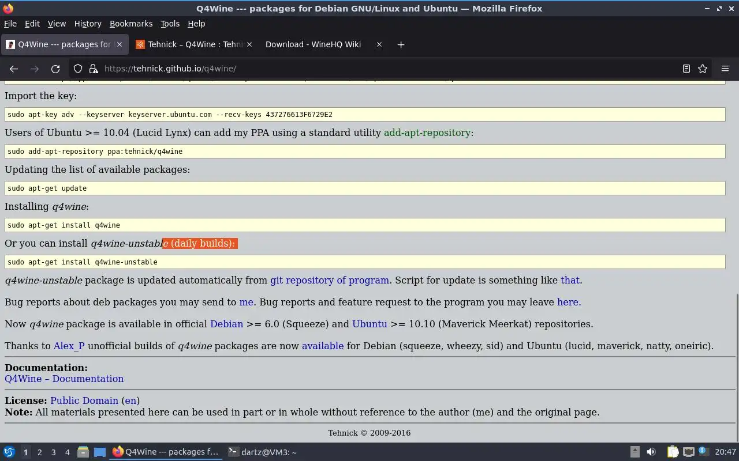Follow the add-apt-repository link
Screen dimensions: 739x461
427,133
